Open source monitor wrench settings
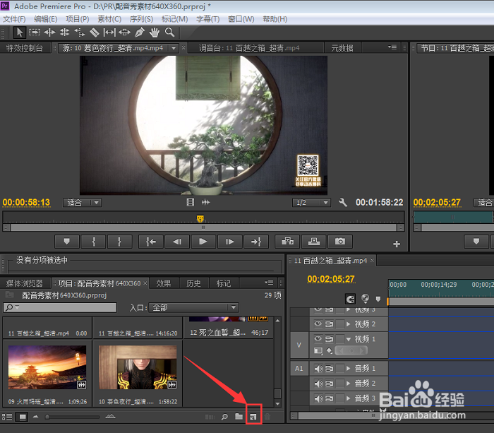This screenshot has height=433, width=494. [343, 203]
